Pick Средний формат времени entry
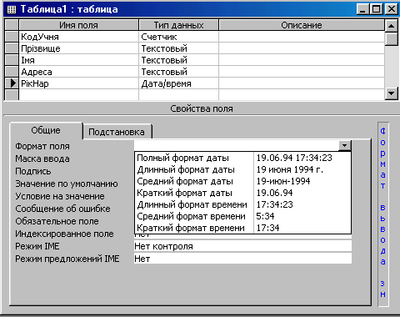Image resolution: width=400 pixels, height=317 pixels. click(x=242, y=216)
